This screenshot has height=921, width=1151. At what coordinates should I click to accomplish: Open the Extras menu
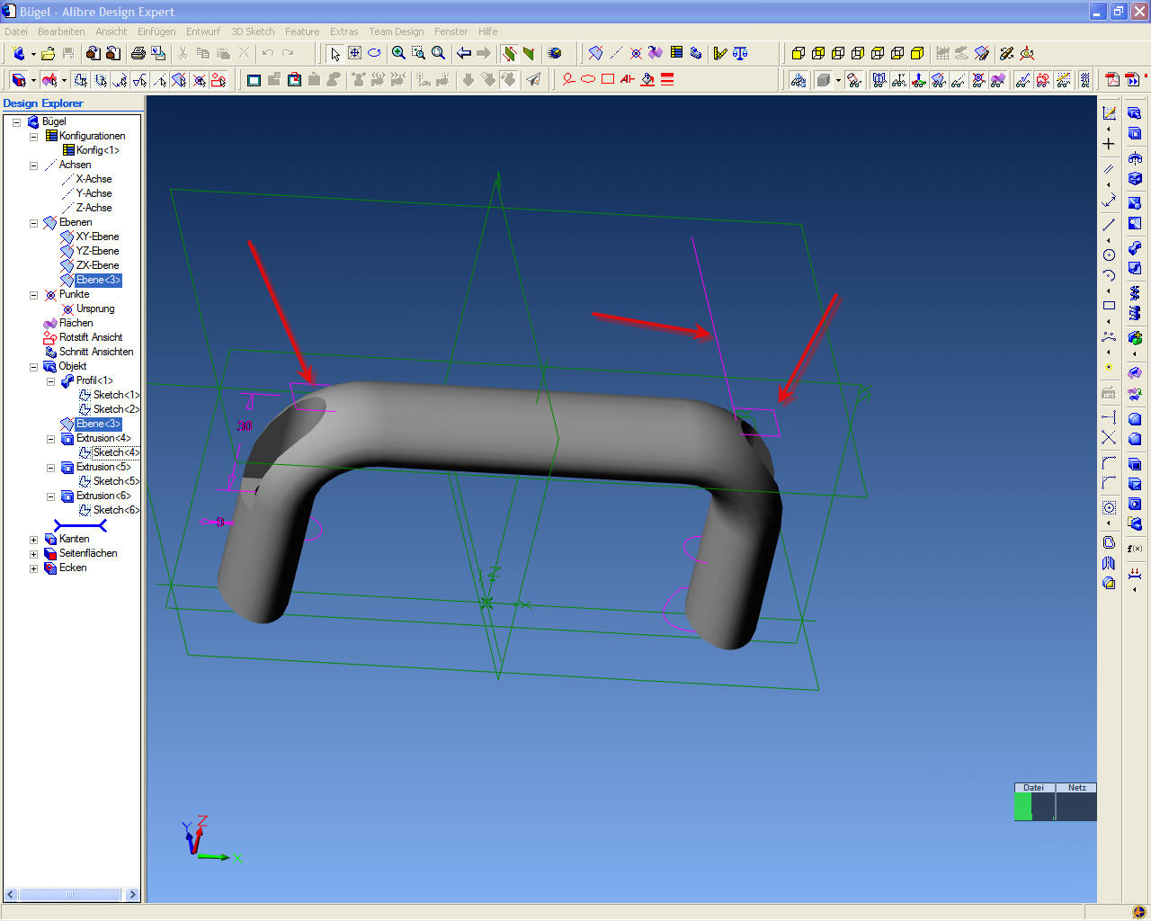click(x=344, y=31)
